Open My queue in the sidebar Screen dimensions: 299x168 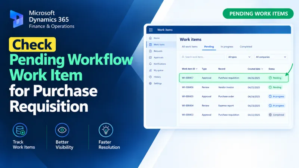click(161, 70)
